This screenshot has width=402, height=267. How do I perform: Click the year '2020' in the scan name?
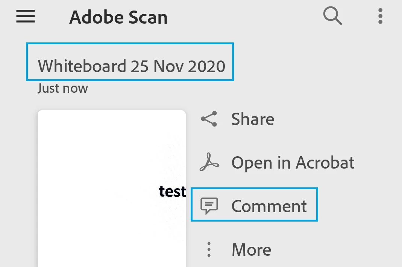pos(206,66)
